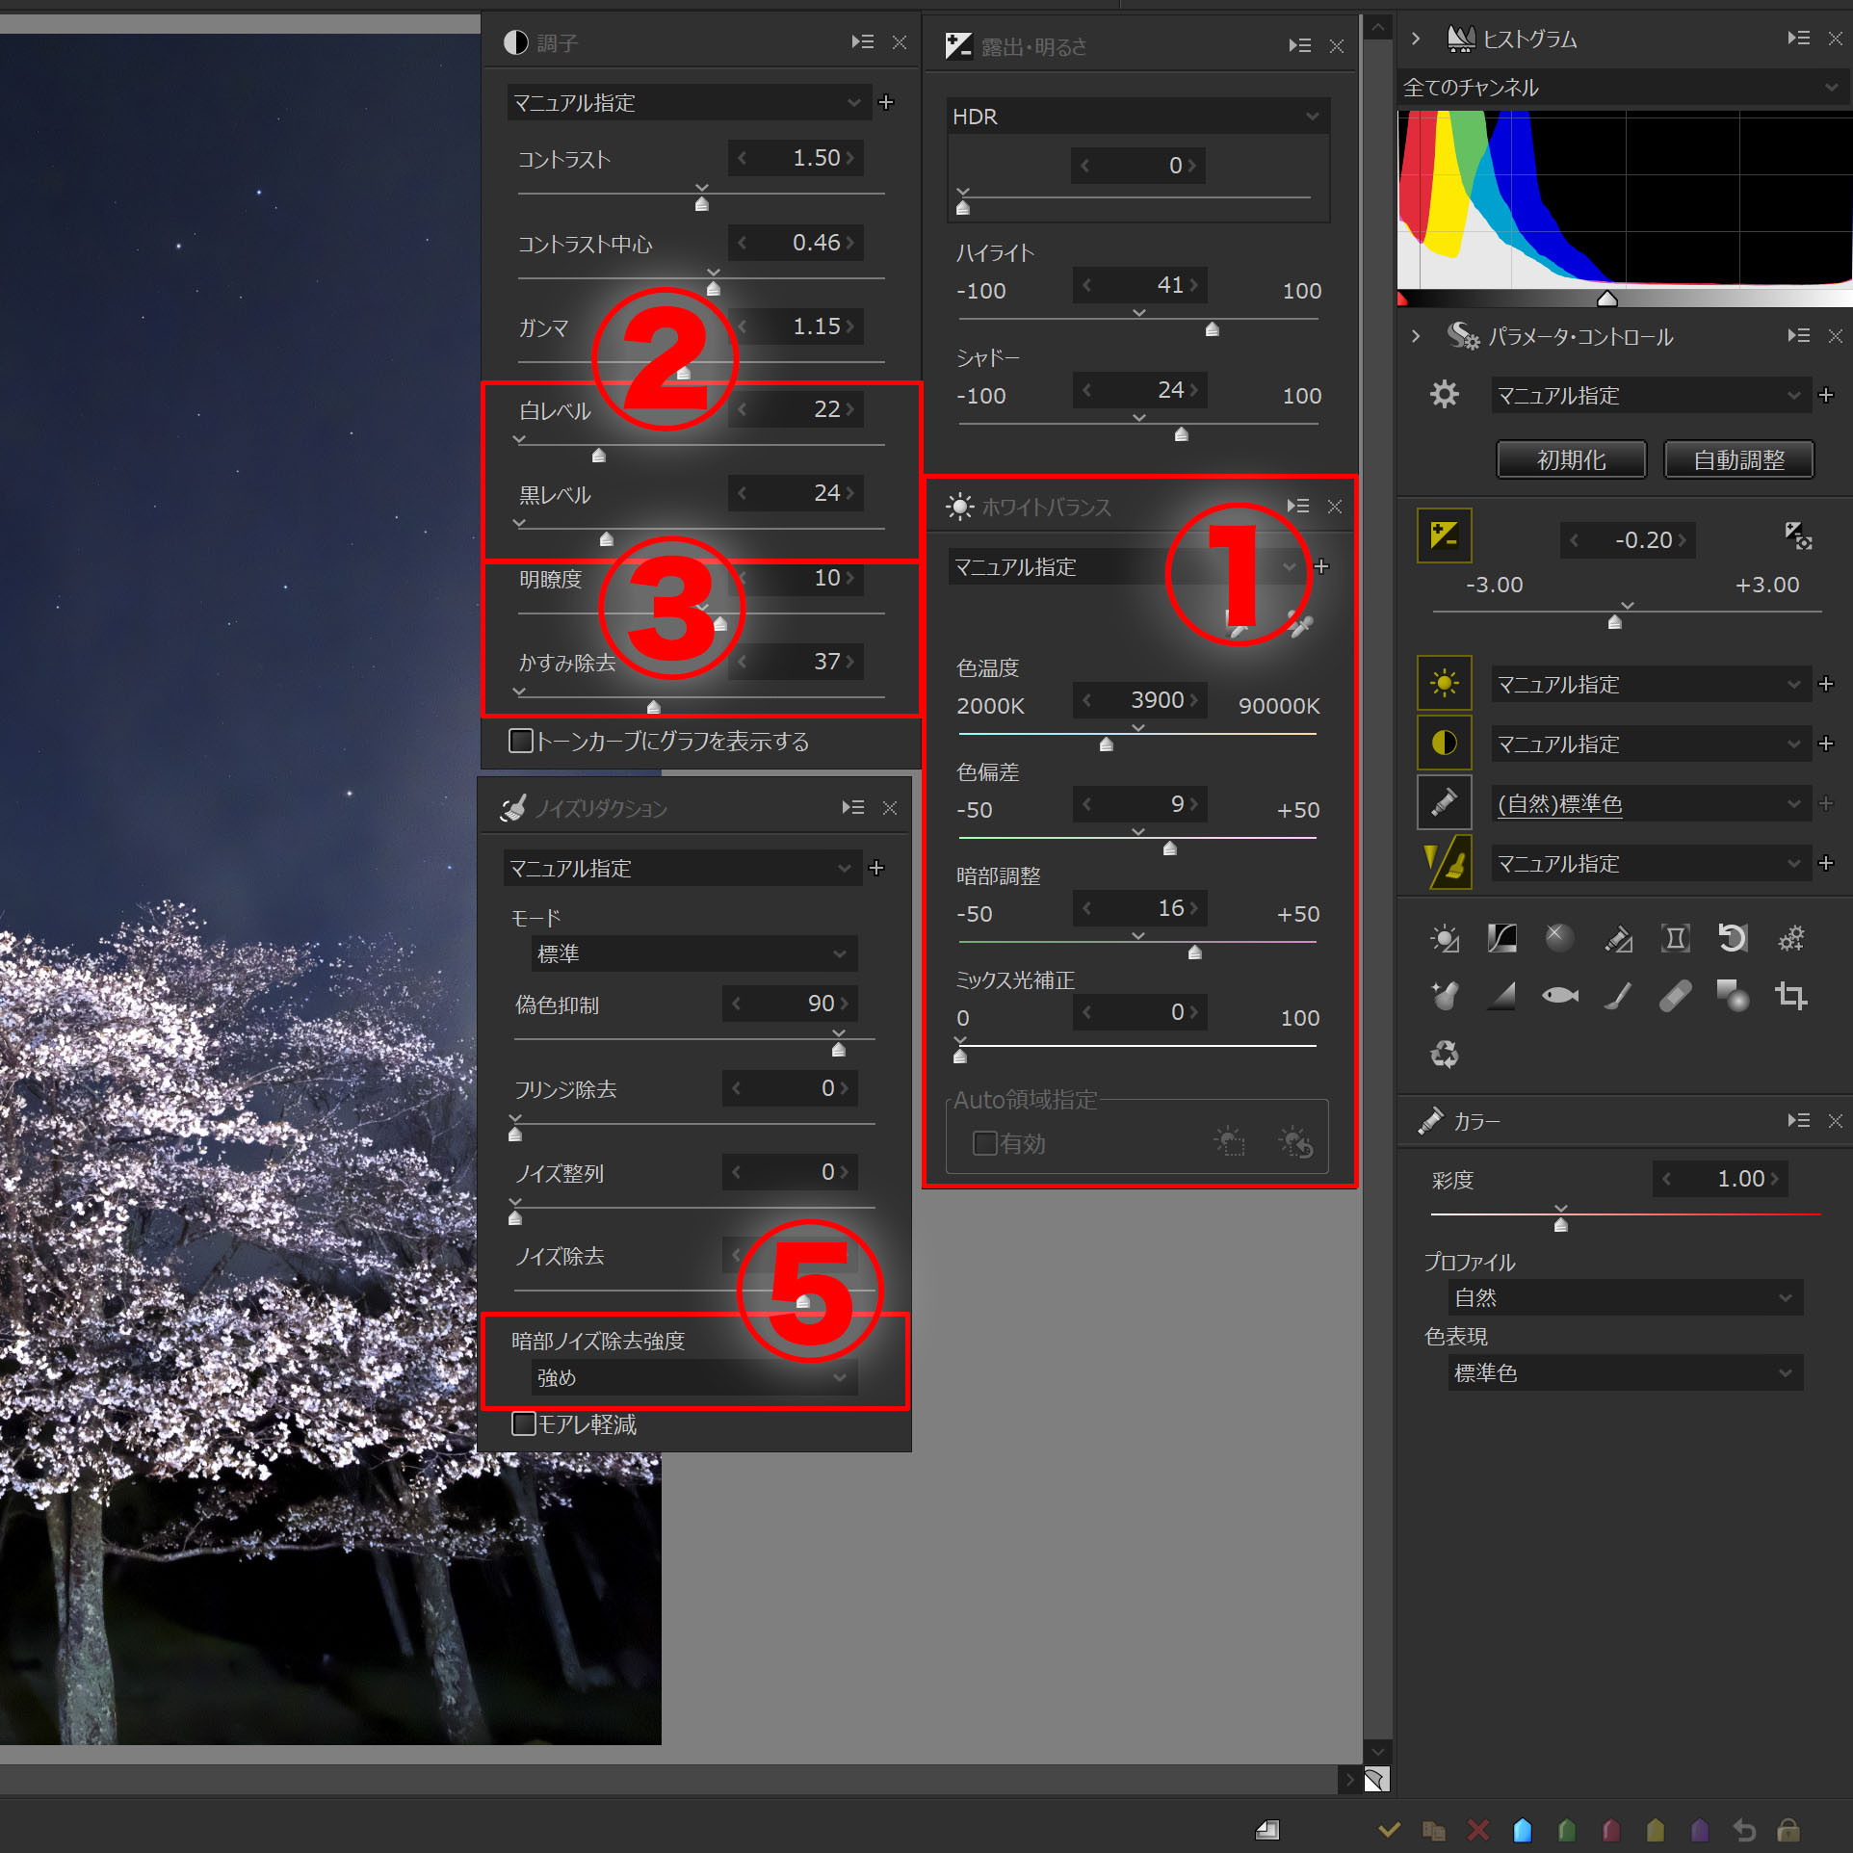Click the 色温度 slider handle
The height and width of the screenshot is (1853, 1853).
[x=1107, y=744]
